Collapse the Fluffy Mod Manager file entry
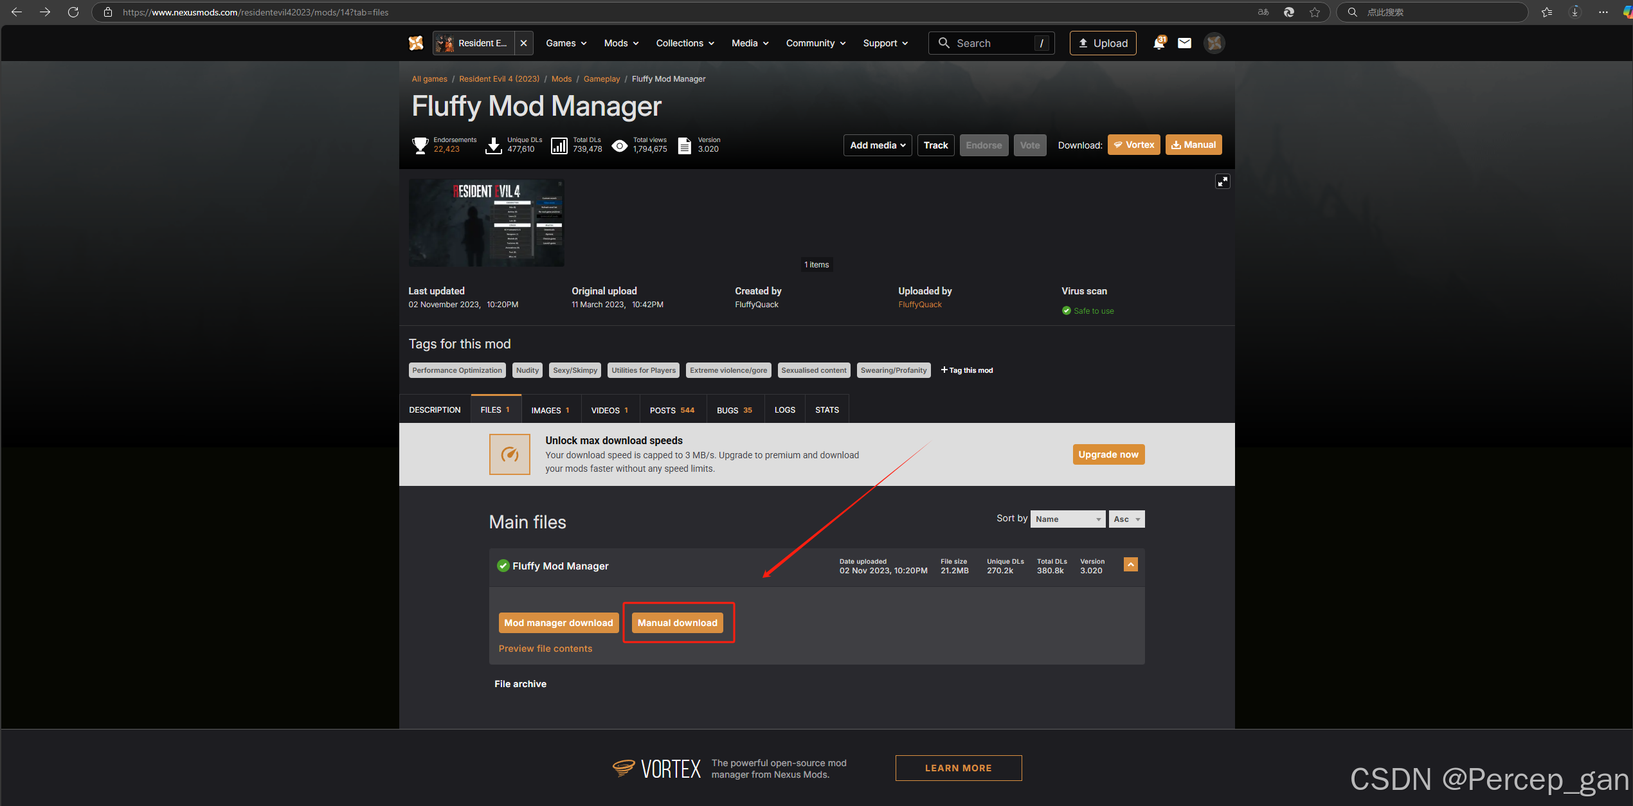 click(1130, 564)
